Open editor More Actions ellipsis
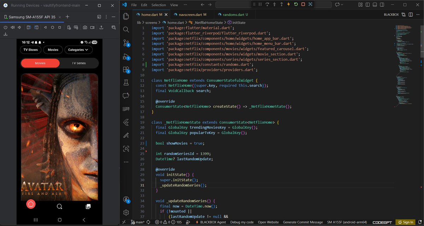This screenshot has height=226, width=424. [418, 14]
